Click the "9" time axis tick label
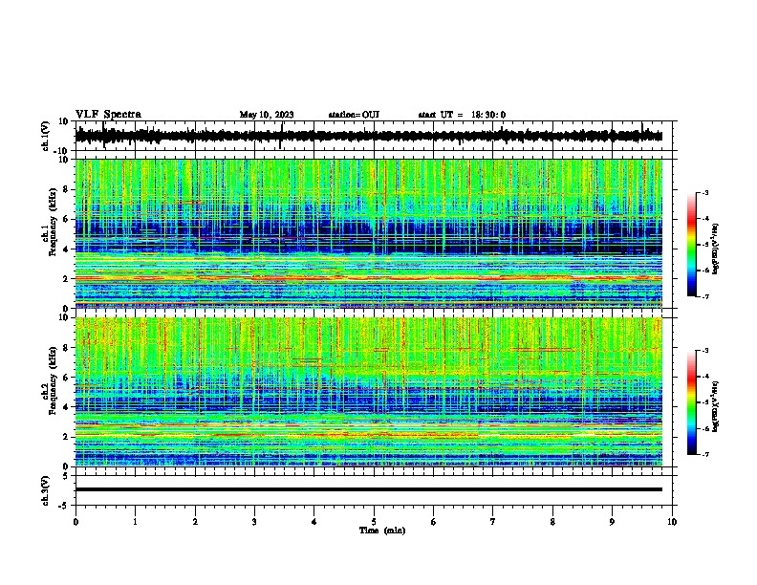Viewport: 757px width, 585px height. [612, 522]
